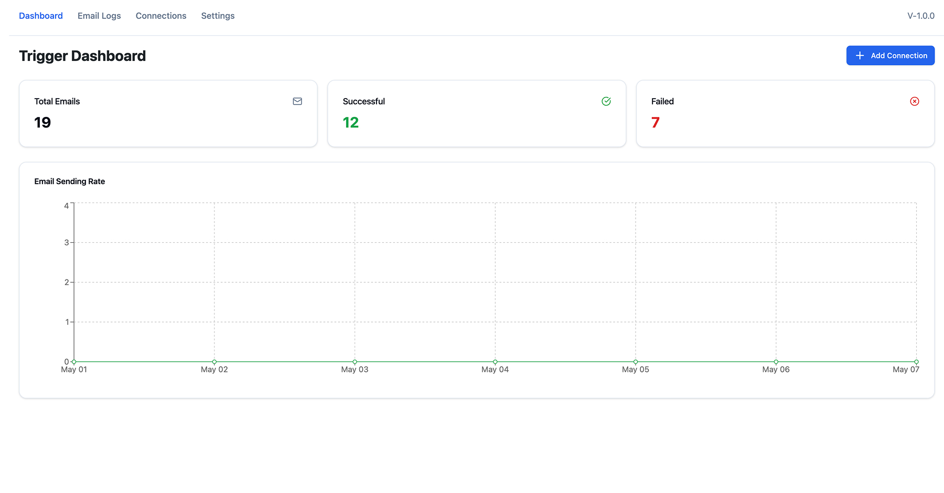The width and height of the screenshot is (944, 493).
Task: Open the Dashboard tab
Action: 41,16
